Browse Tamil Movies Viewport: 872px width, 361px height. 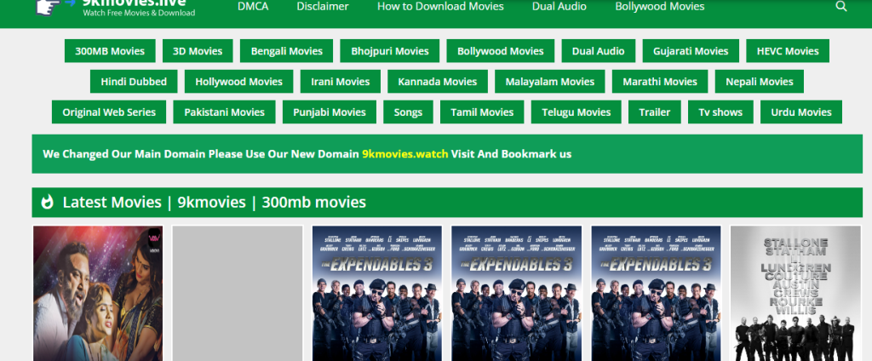pyautogui.click(x=482, y=112)
